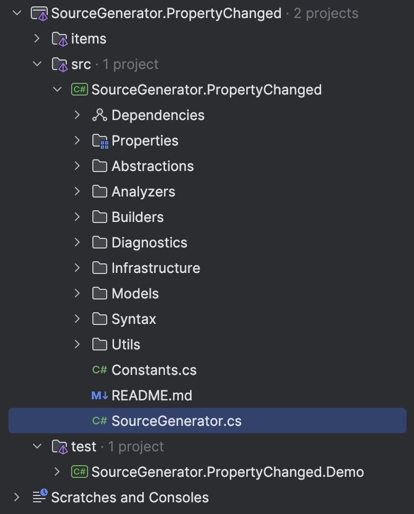This screenshot has height=514, width=414.
Task: Expand the Scratches and Consoles node
Action: click(16, 497)
